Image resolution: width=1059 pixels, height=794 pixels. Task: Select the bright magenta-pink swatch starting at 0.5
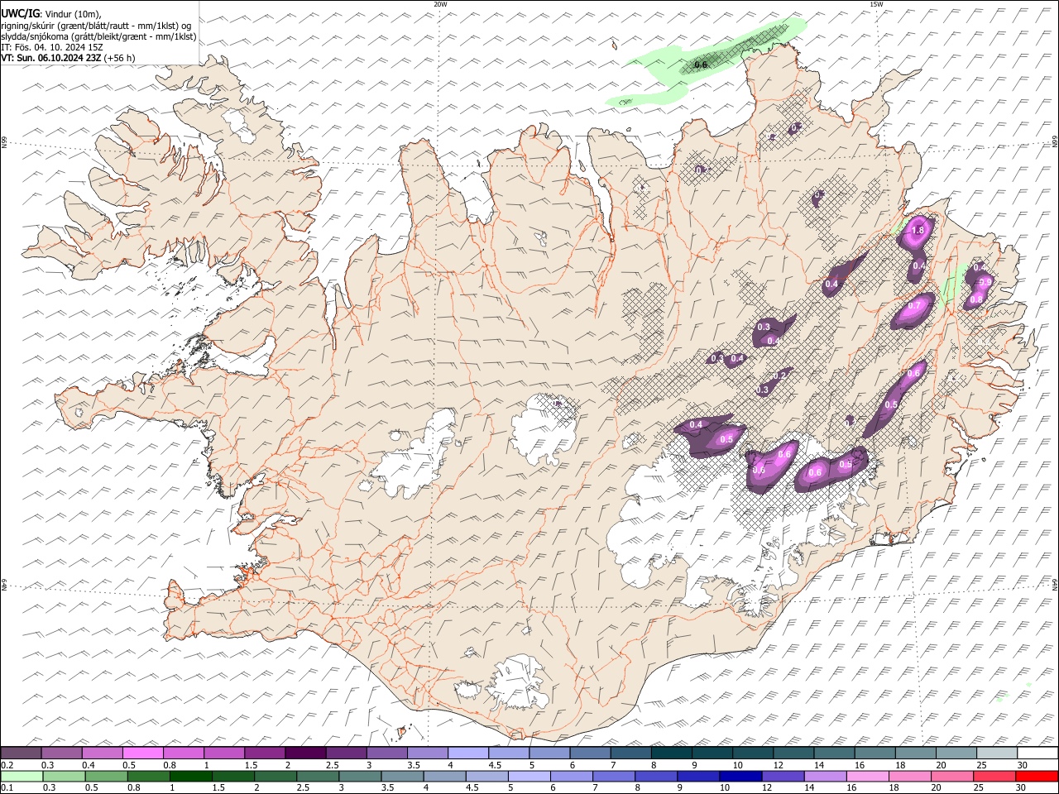tap(142, 753)
